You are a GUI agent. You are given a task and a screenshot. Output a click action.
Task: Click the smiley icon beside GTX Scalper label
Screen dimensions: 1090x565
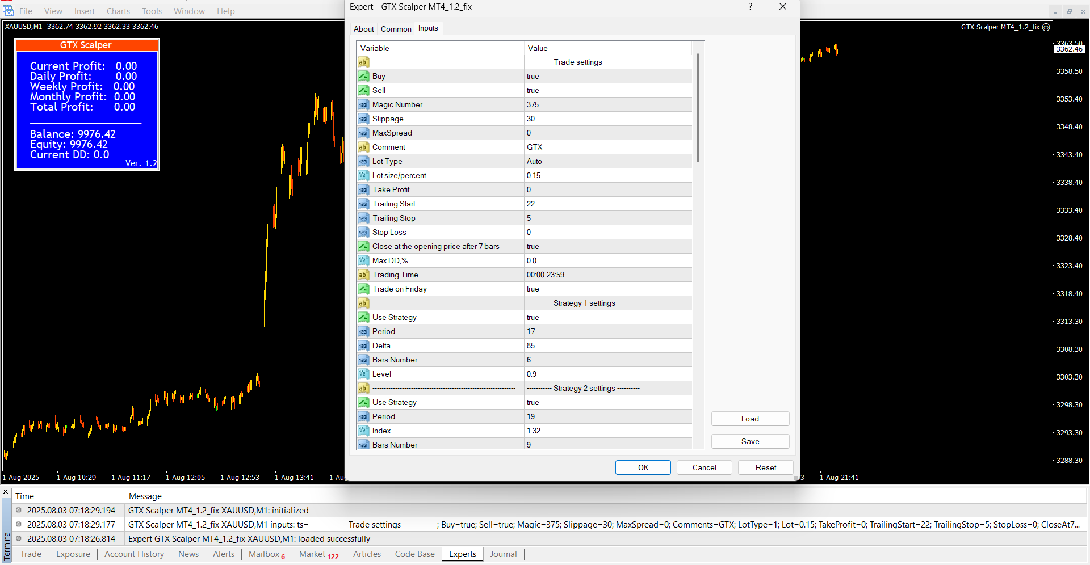click(x=1046, y=27)
